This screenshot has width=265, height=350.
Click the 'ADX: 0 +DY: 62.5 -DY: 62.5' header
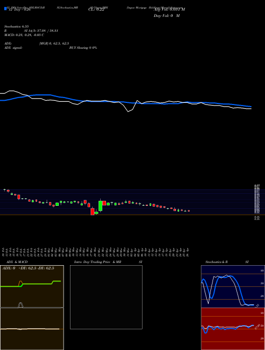28,268
